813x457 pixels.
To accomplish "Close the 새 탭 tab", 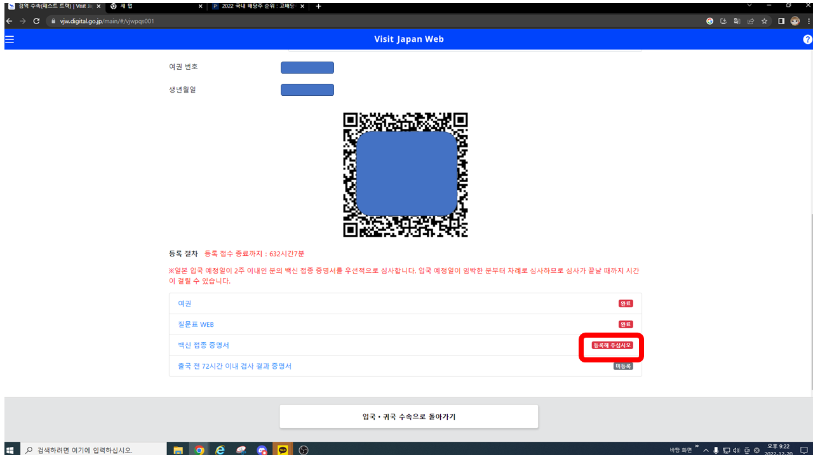I will pos(201,6).
